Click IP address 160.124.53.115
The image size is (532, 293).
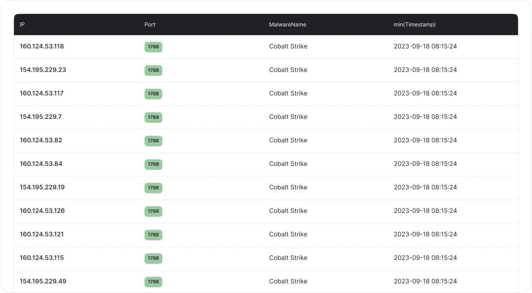tap(42, 258)
